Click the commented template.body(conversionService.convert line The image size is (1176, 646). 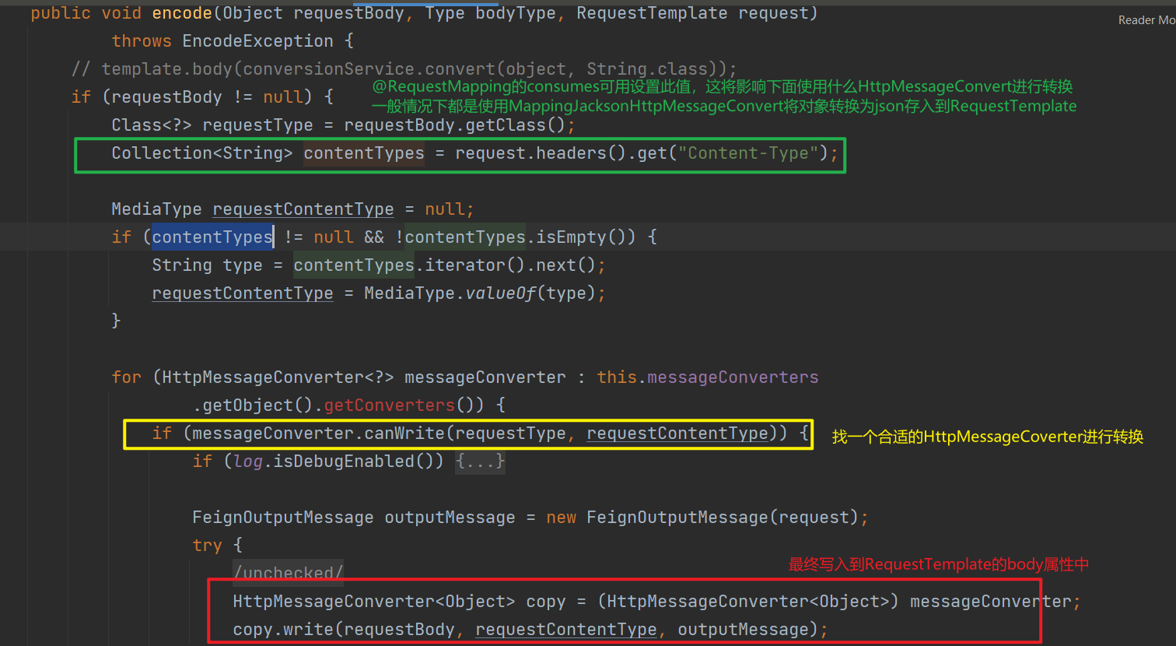(404, 69)
